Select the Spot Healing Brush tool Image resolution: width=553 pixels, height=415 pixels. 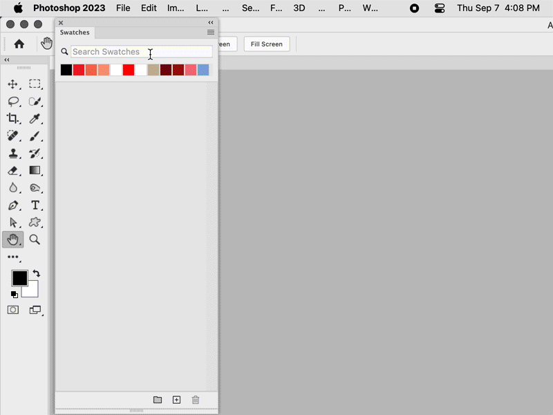pyautogui.click(x=12, y=136)
